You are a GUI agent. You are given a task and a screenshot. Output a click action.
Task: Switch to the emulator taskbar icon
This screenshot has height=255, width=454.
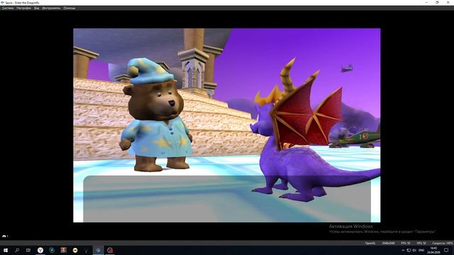98,250
